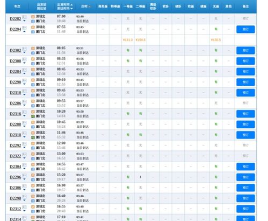This screenshot has width=268, height=221.
Task: Book train D2304 with the 预订 button
Action: pos(245,167)
